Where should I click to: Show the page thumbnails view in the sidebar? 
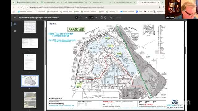15,24
